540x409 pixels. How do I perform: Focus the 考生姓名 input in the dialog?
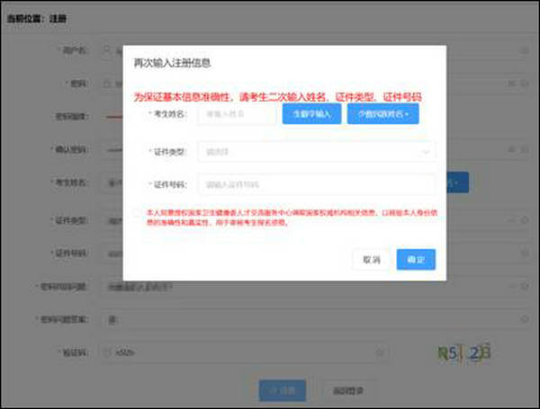(x=237, y=114)
